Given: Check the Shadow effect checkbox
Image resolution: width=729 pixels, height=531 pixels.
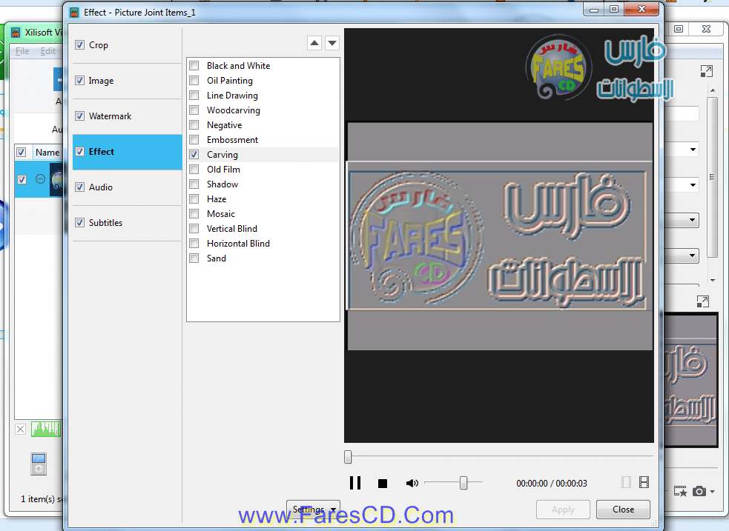Looking at the screenshot, I should [x=194, y=184].
